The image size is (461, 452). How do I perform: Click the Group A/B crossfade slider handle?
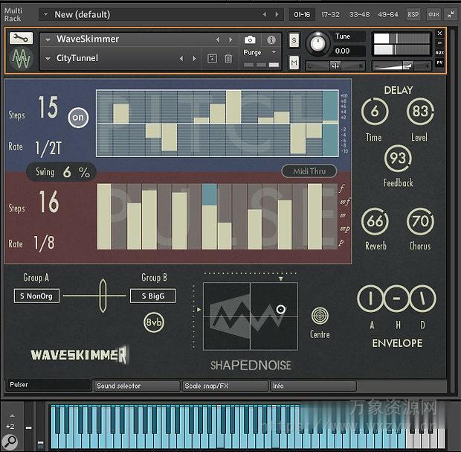[103, 296]
